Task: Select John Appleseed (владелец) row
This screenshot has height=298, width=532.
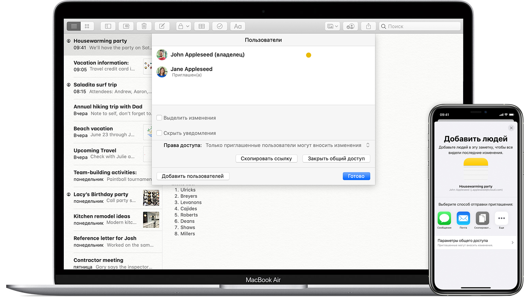Action: 263,55
